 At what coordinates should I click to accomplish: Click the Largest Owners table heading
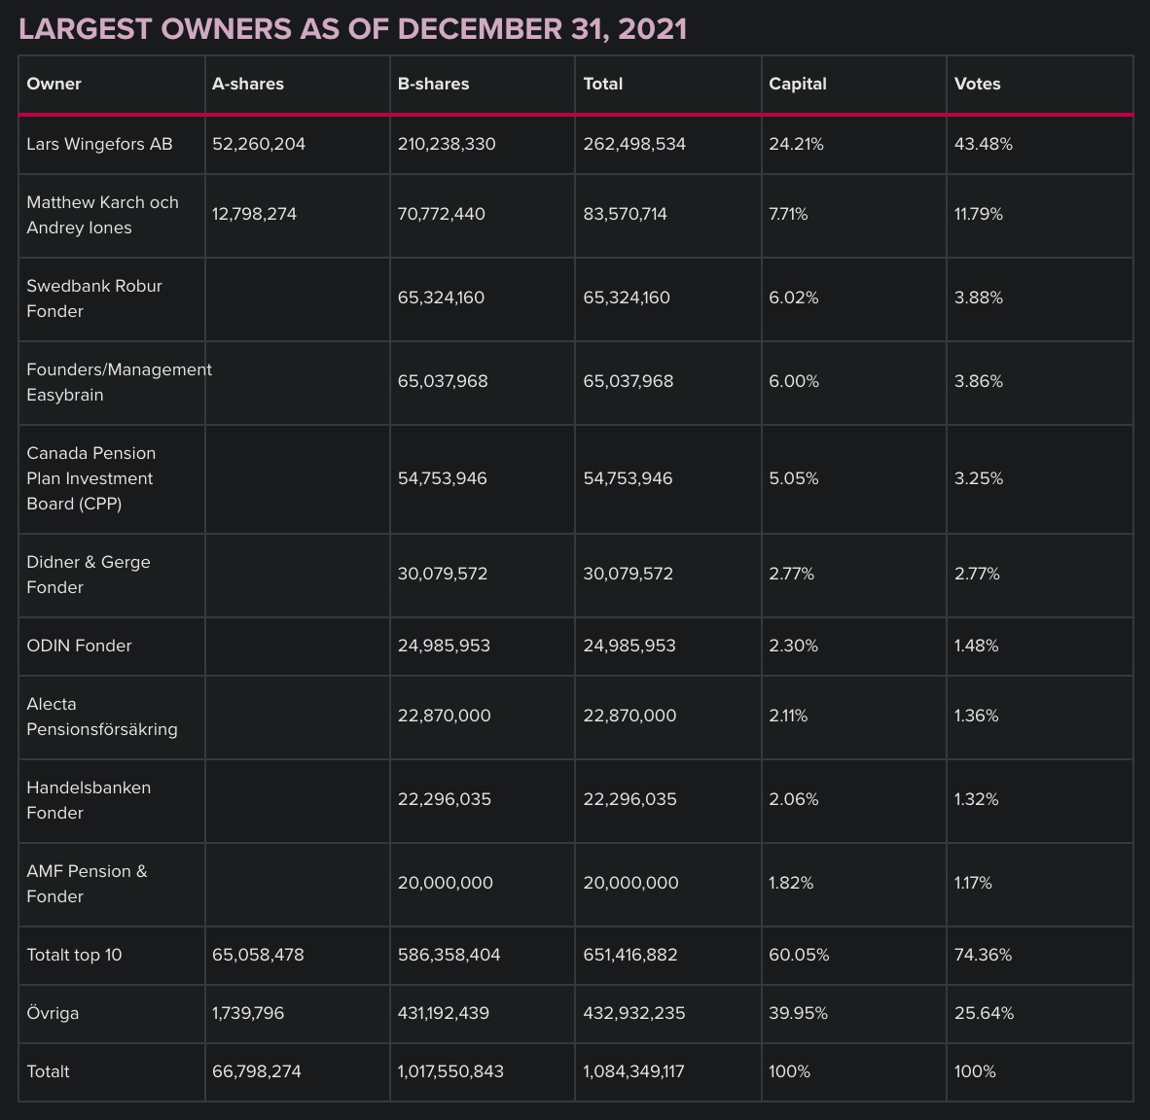352,29
